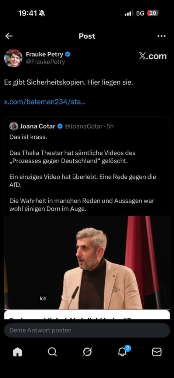The width and height of the screenshot is (174, 378).
Task: Open Joana Cotar's small avatar
Action: coord(14,126)
